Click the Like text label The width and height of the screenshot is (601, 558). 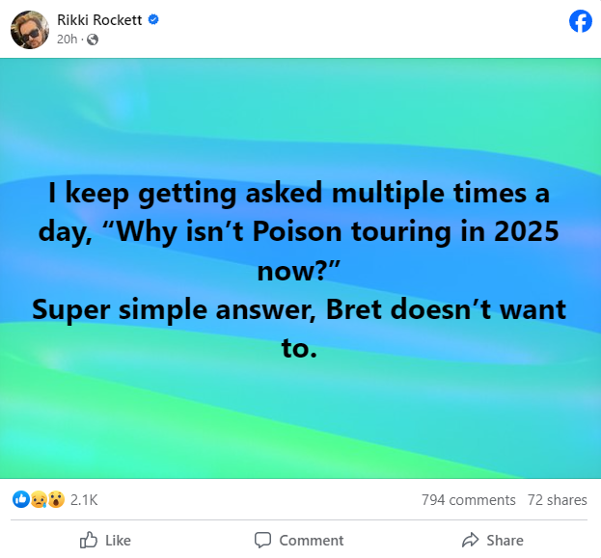point(118,540)
